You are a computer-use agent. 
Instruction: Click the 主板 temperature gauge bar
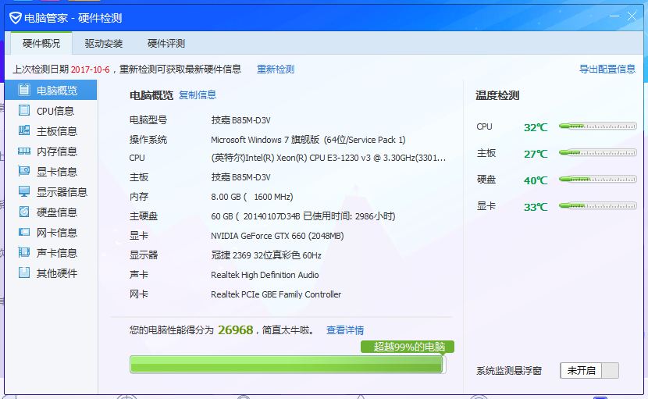coord(597,152)
